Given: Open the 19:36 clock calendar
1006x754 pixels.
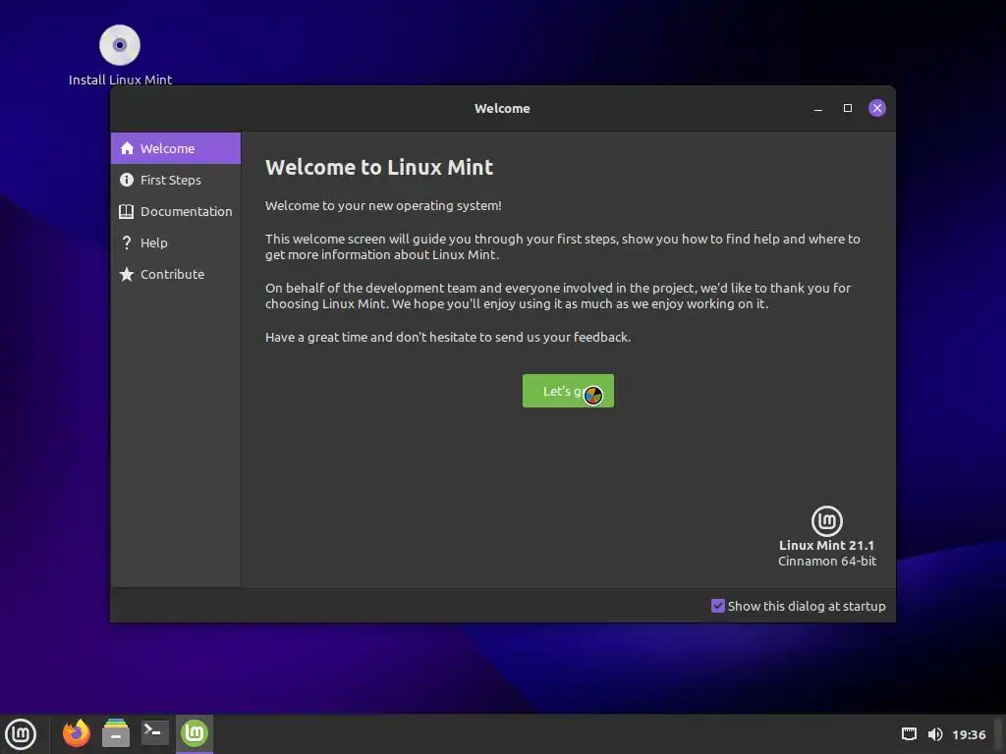Looking at the screenshot, I should tap(968, 734).
